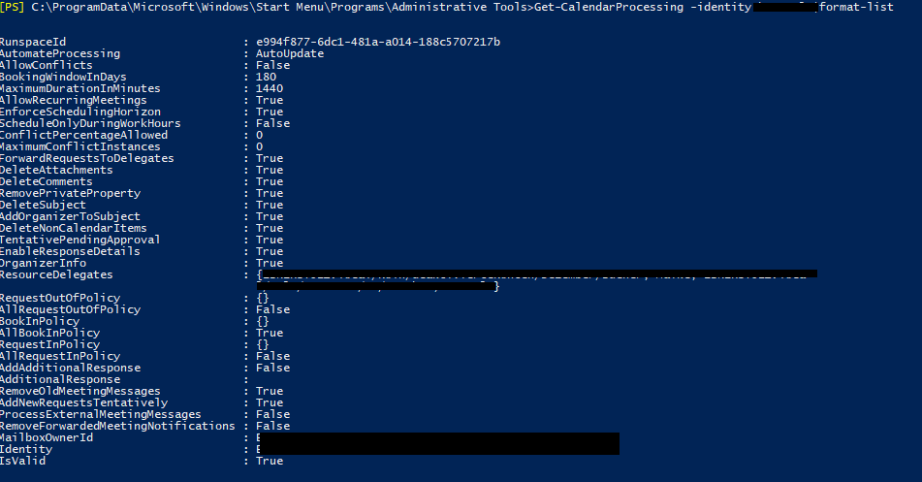
Task: Click the AllowConflicts False value
Action: 272,65
